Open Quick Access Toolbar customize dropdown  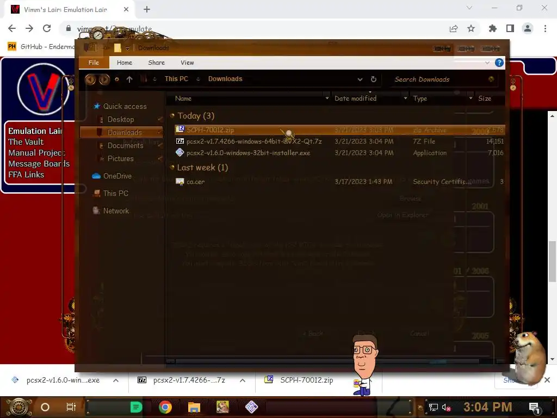(127, 48)
